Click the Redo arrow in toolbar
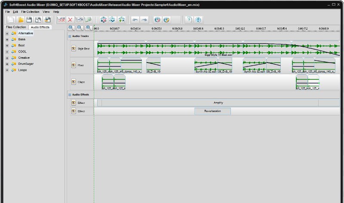 coord(144,20)
